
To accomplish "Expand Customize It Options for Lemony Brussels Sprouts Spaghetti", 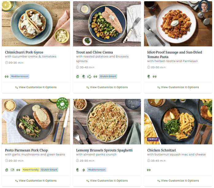I will click(x=107, y=181).
